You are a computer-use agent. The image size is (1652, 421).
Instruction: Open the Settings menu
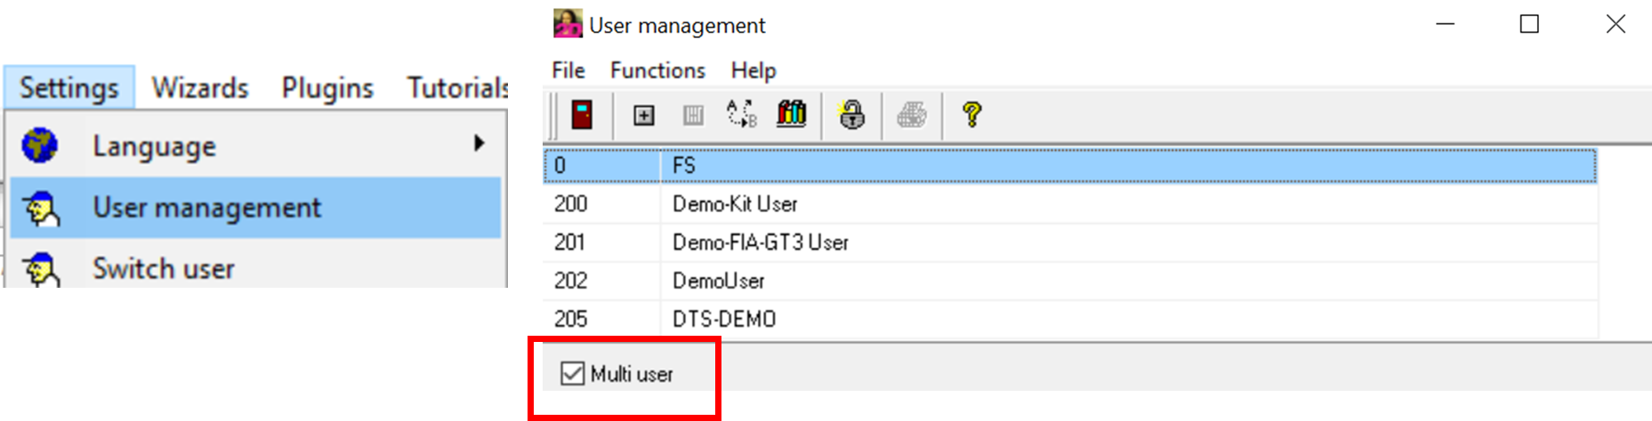[68, 88]
